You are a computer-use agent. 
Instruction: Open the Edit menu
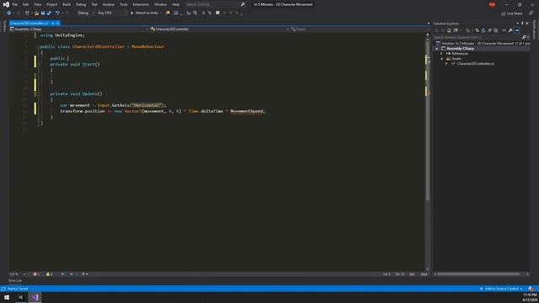[26, 4]
